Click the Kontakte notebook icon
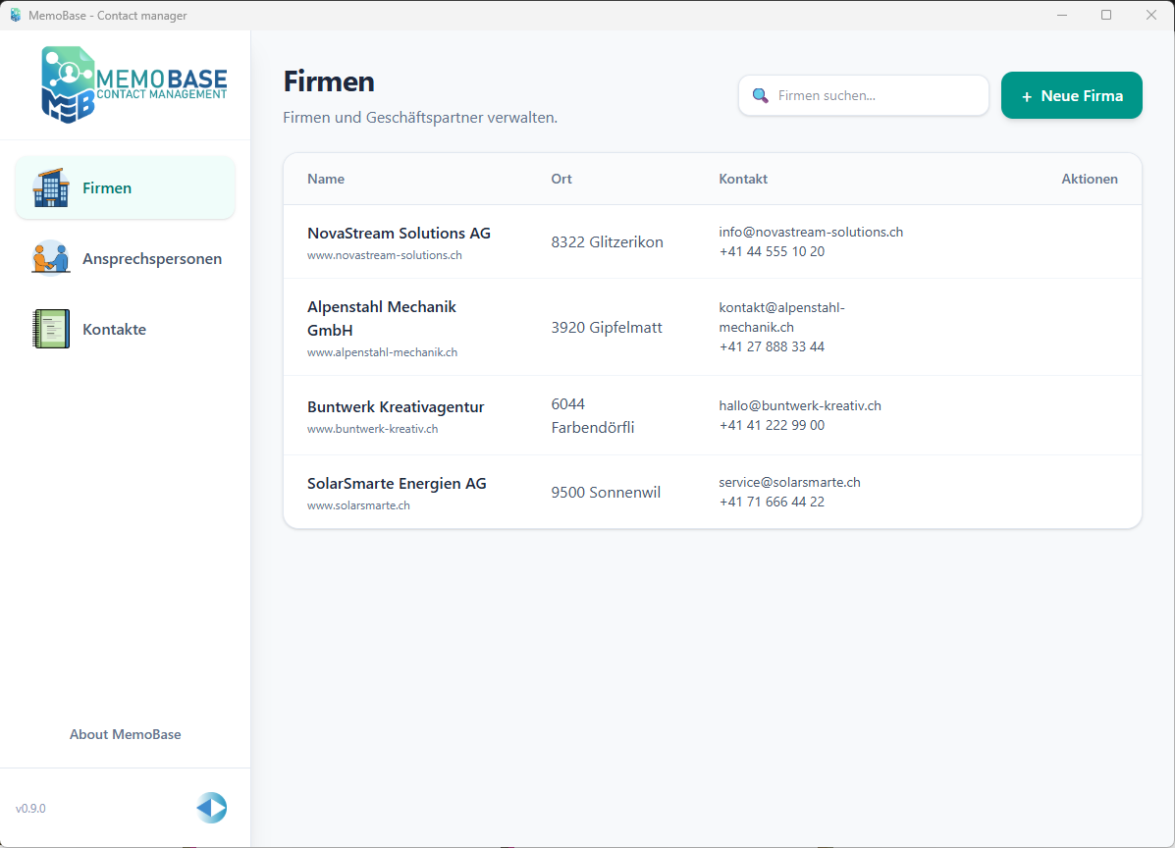 point(51,329)
